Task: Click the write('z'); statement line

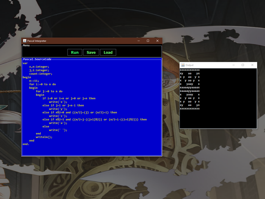Action: [58, 116]
